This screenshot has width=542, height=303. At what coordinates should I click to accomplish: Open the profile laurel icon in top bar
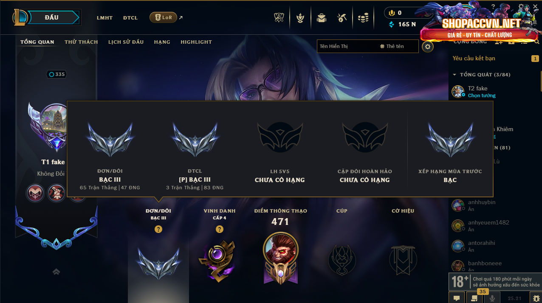(x=300, y=18)
